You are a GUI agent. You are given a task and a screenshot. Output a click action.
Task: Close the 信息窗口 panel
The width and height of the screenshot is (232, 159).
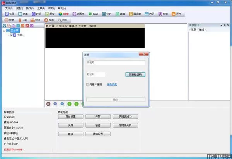click(228, 25)
